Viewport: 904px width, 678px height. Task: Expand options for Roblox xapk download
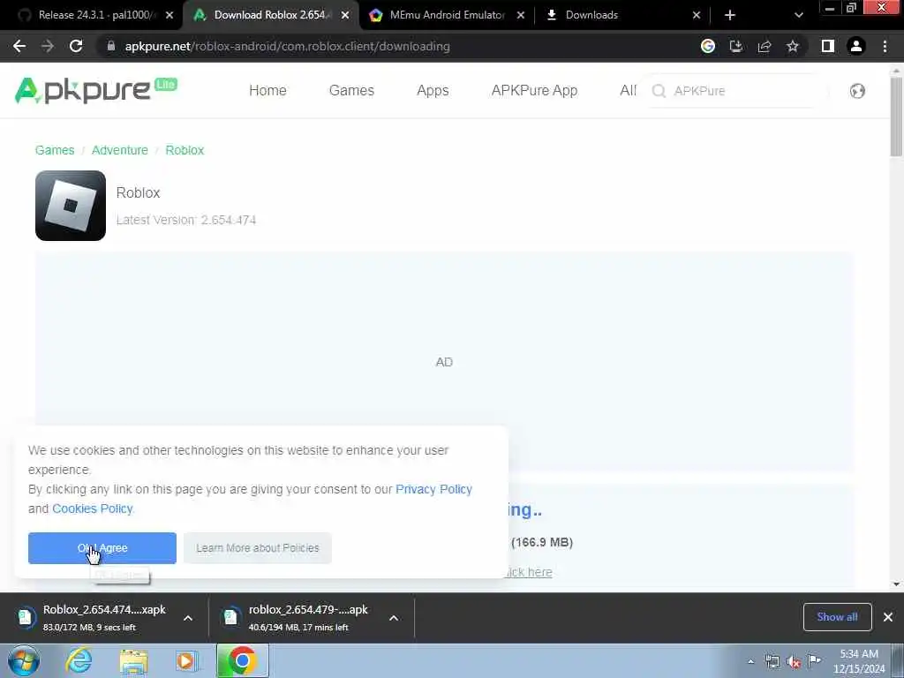click(188, 618)
